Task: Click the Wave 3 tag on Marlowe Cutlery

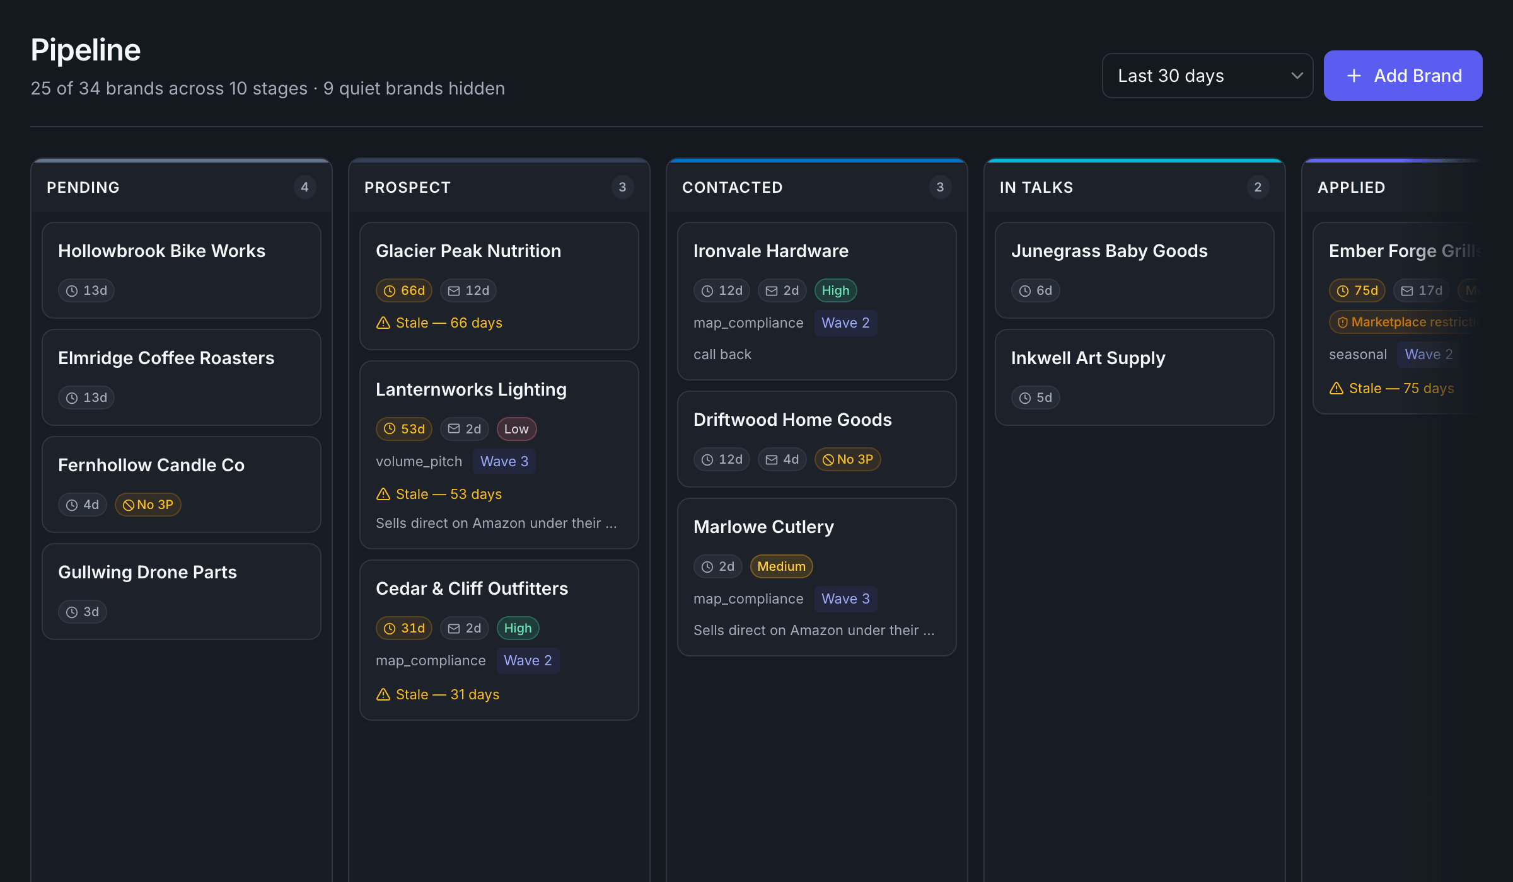Action: click(x=845, y=598)
